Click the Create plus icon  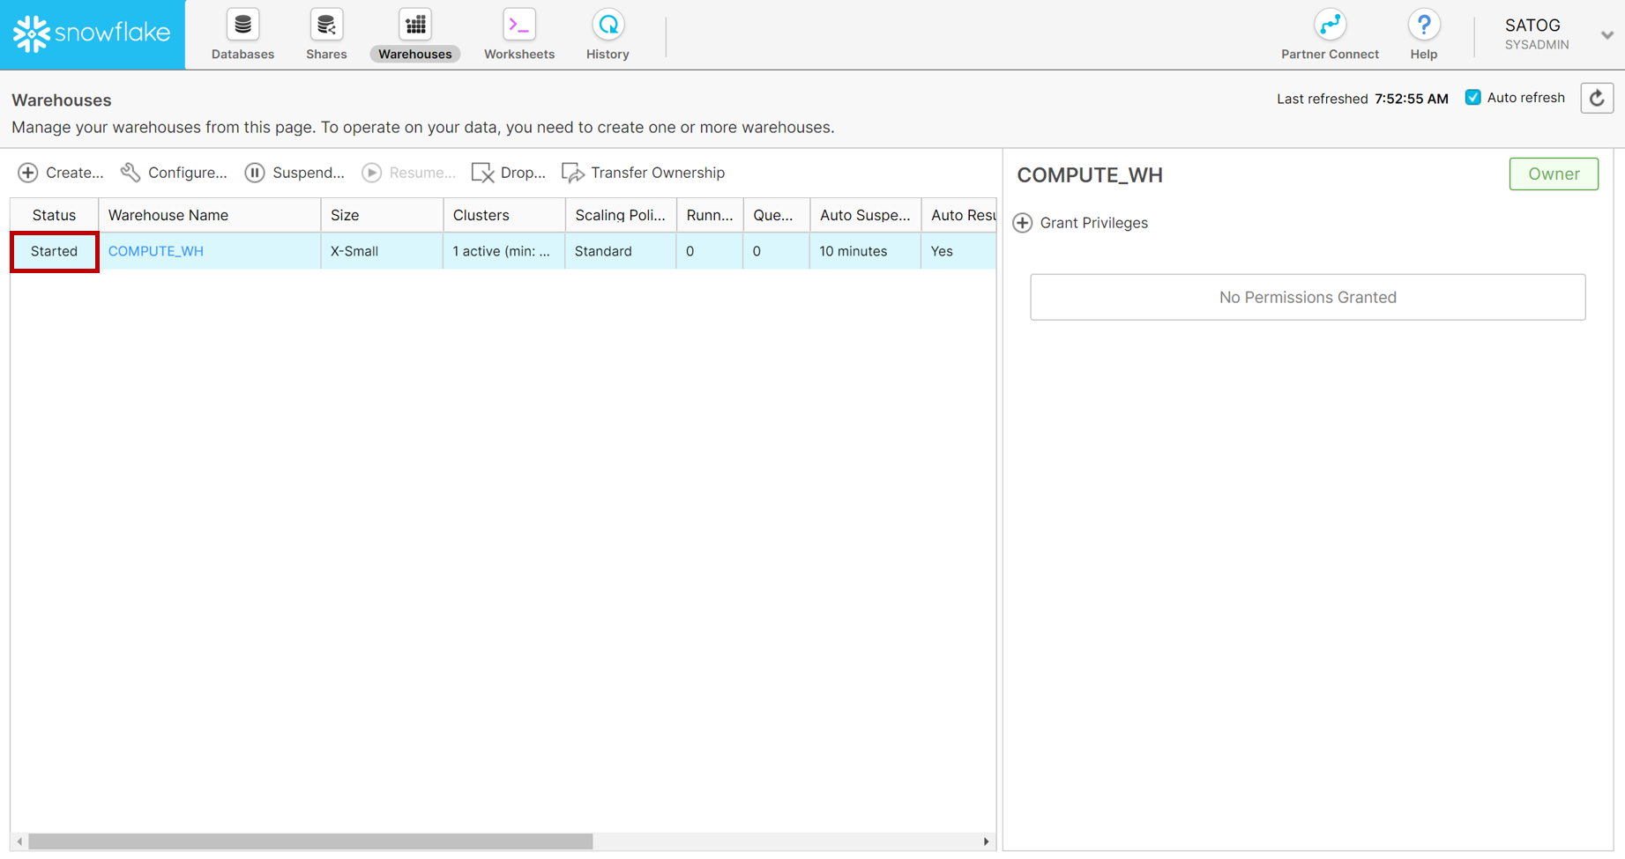tap(28, 173)
